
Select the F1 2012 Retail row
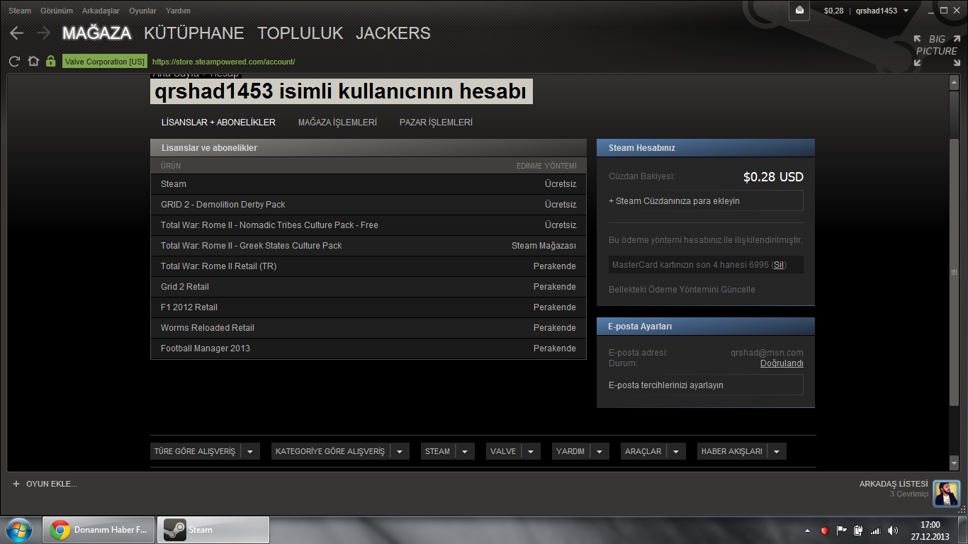pyautogui.click(x=368, y=307)
